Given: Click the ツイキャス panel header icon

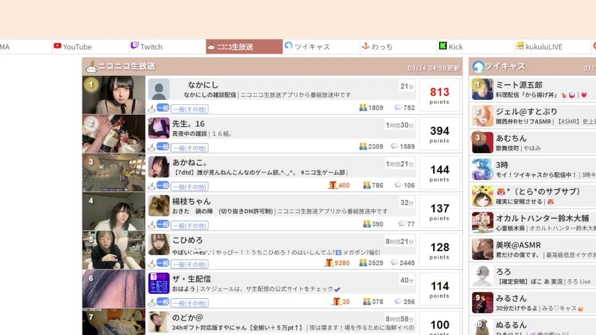Looking at the screenshot, I should [x=478, y=67].
